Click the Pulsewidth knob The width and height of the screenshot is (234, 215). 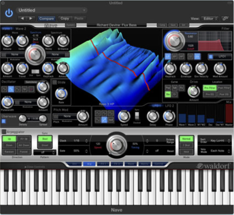(7, 102)
